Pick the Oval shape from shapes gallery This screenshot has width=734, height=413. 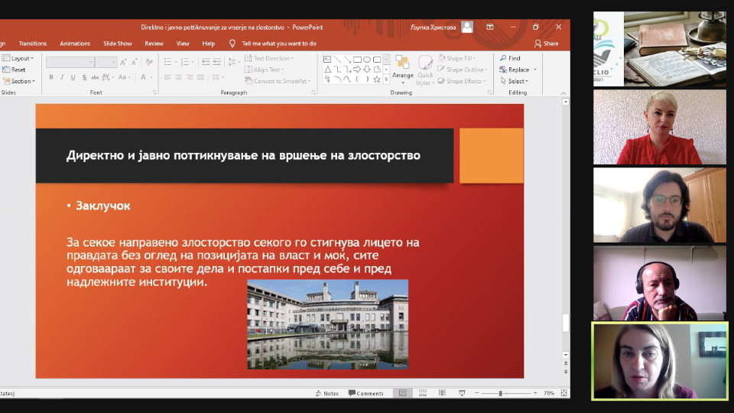(367, 60)
